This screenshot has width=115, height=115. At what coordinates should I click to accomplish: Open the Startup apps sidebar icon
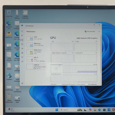point(22,48)
